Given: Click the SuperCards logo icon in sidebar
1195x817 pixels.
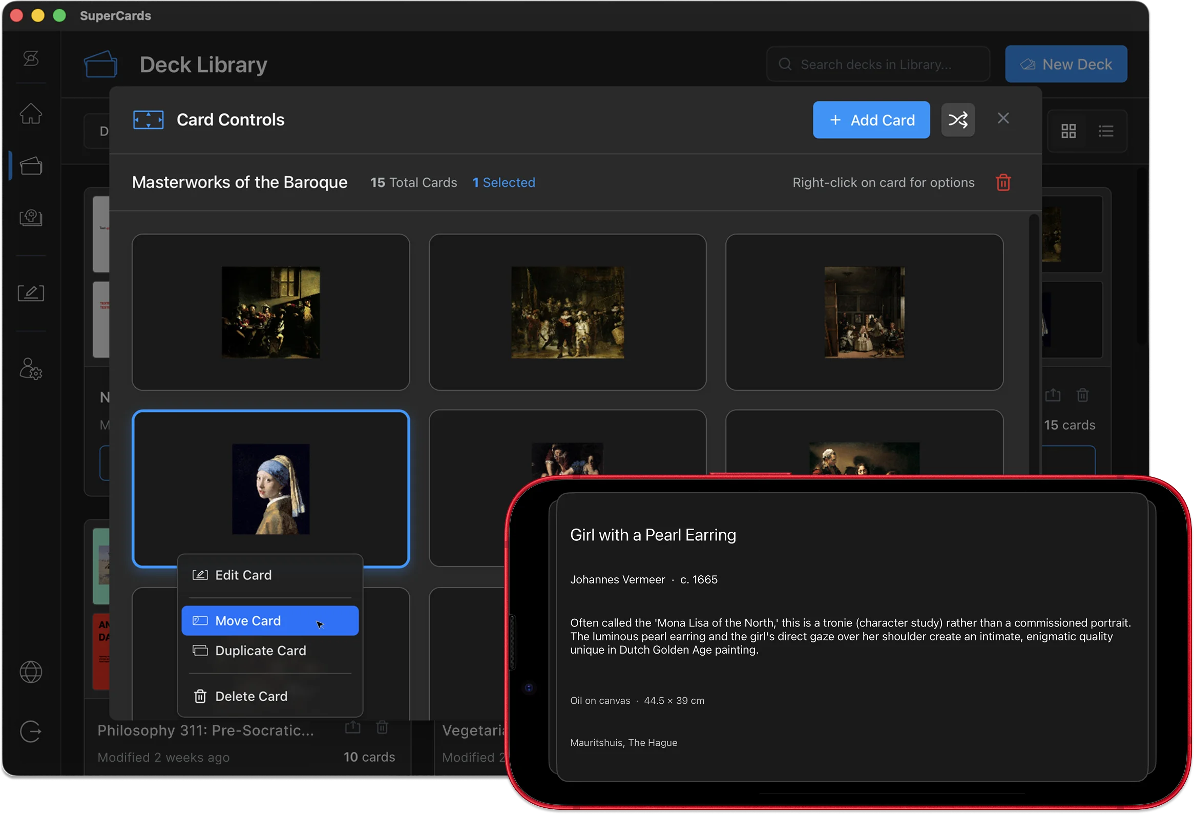Looking at the screenshot, I should 31,58.
